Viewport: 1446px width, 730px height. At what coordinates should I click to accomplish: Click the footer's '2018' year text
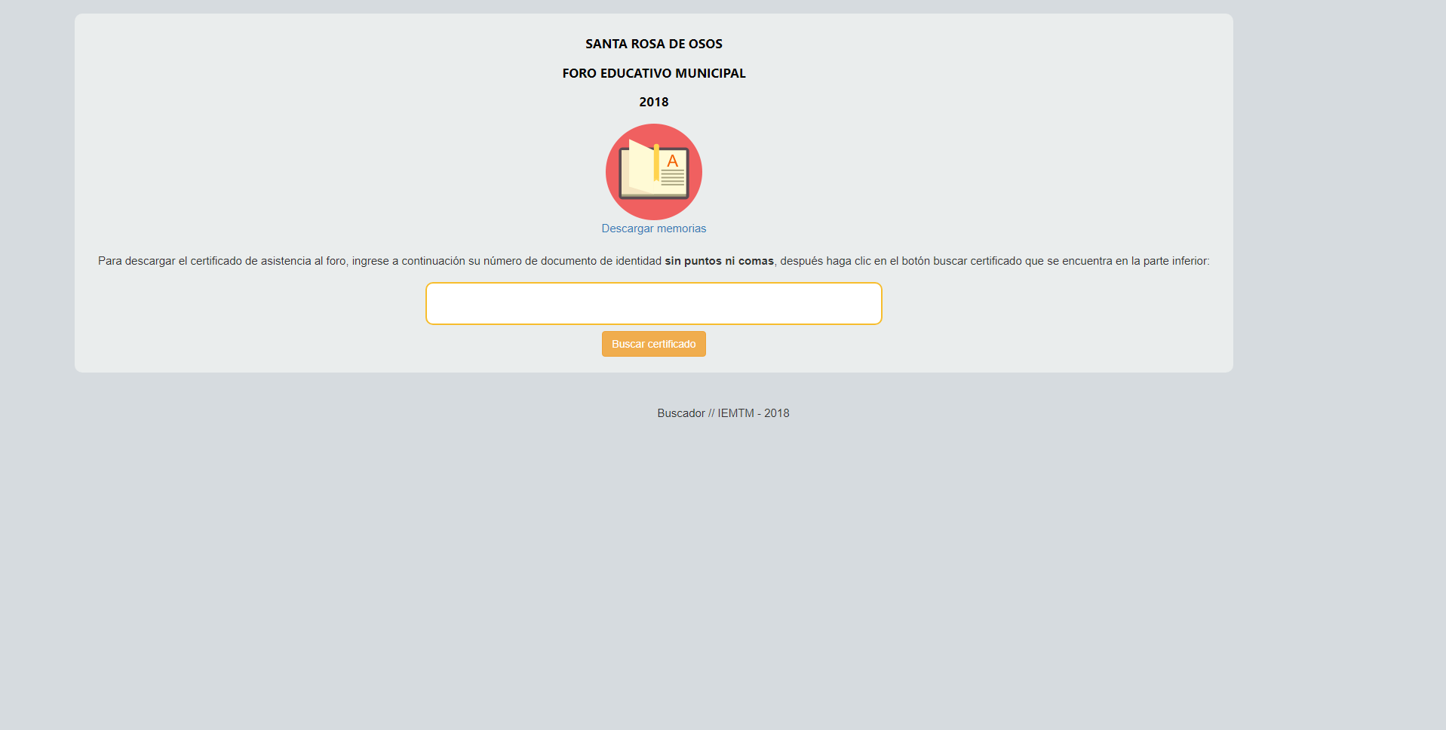tap(776, 413)
